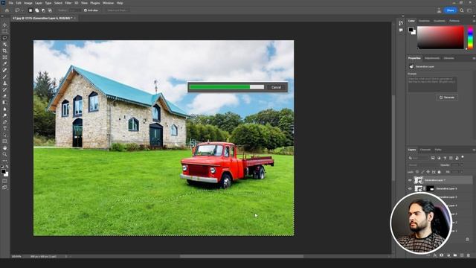Add a layer mask from Layers footer
The width and height of the screenshot is (476, 268).
click(x=442, y=255)
